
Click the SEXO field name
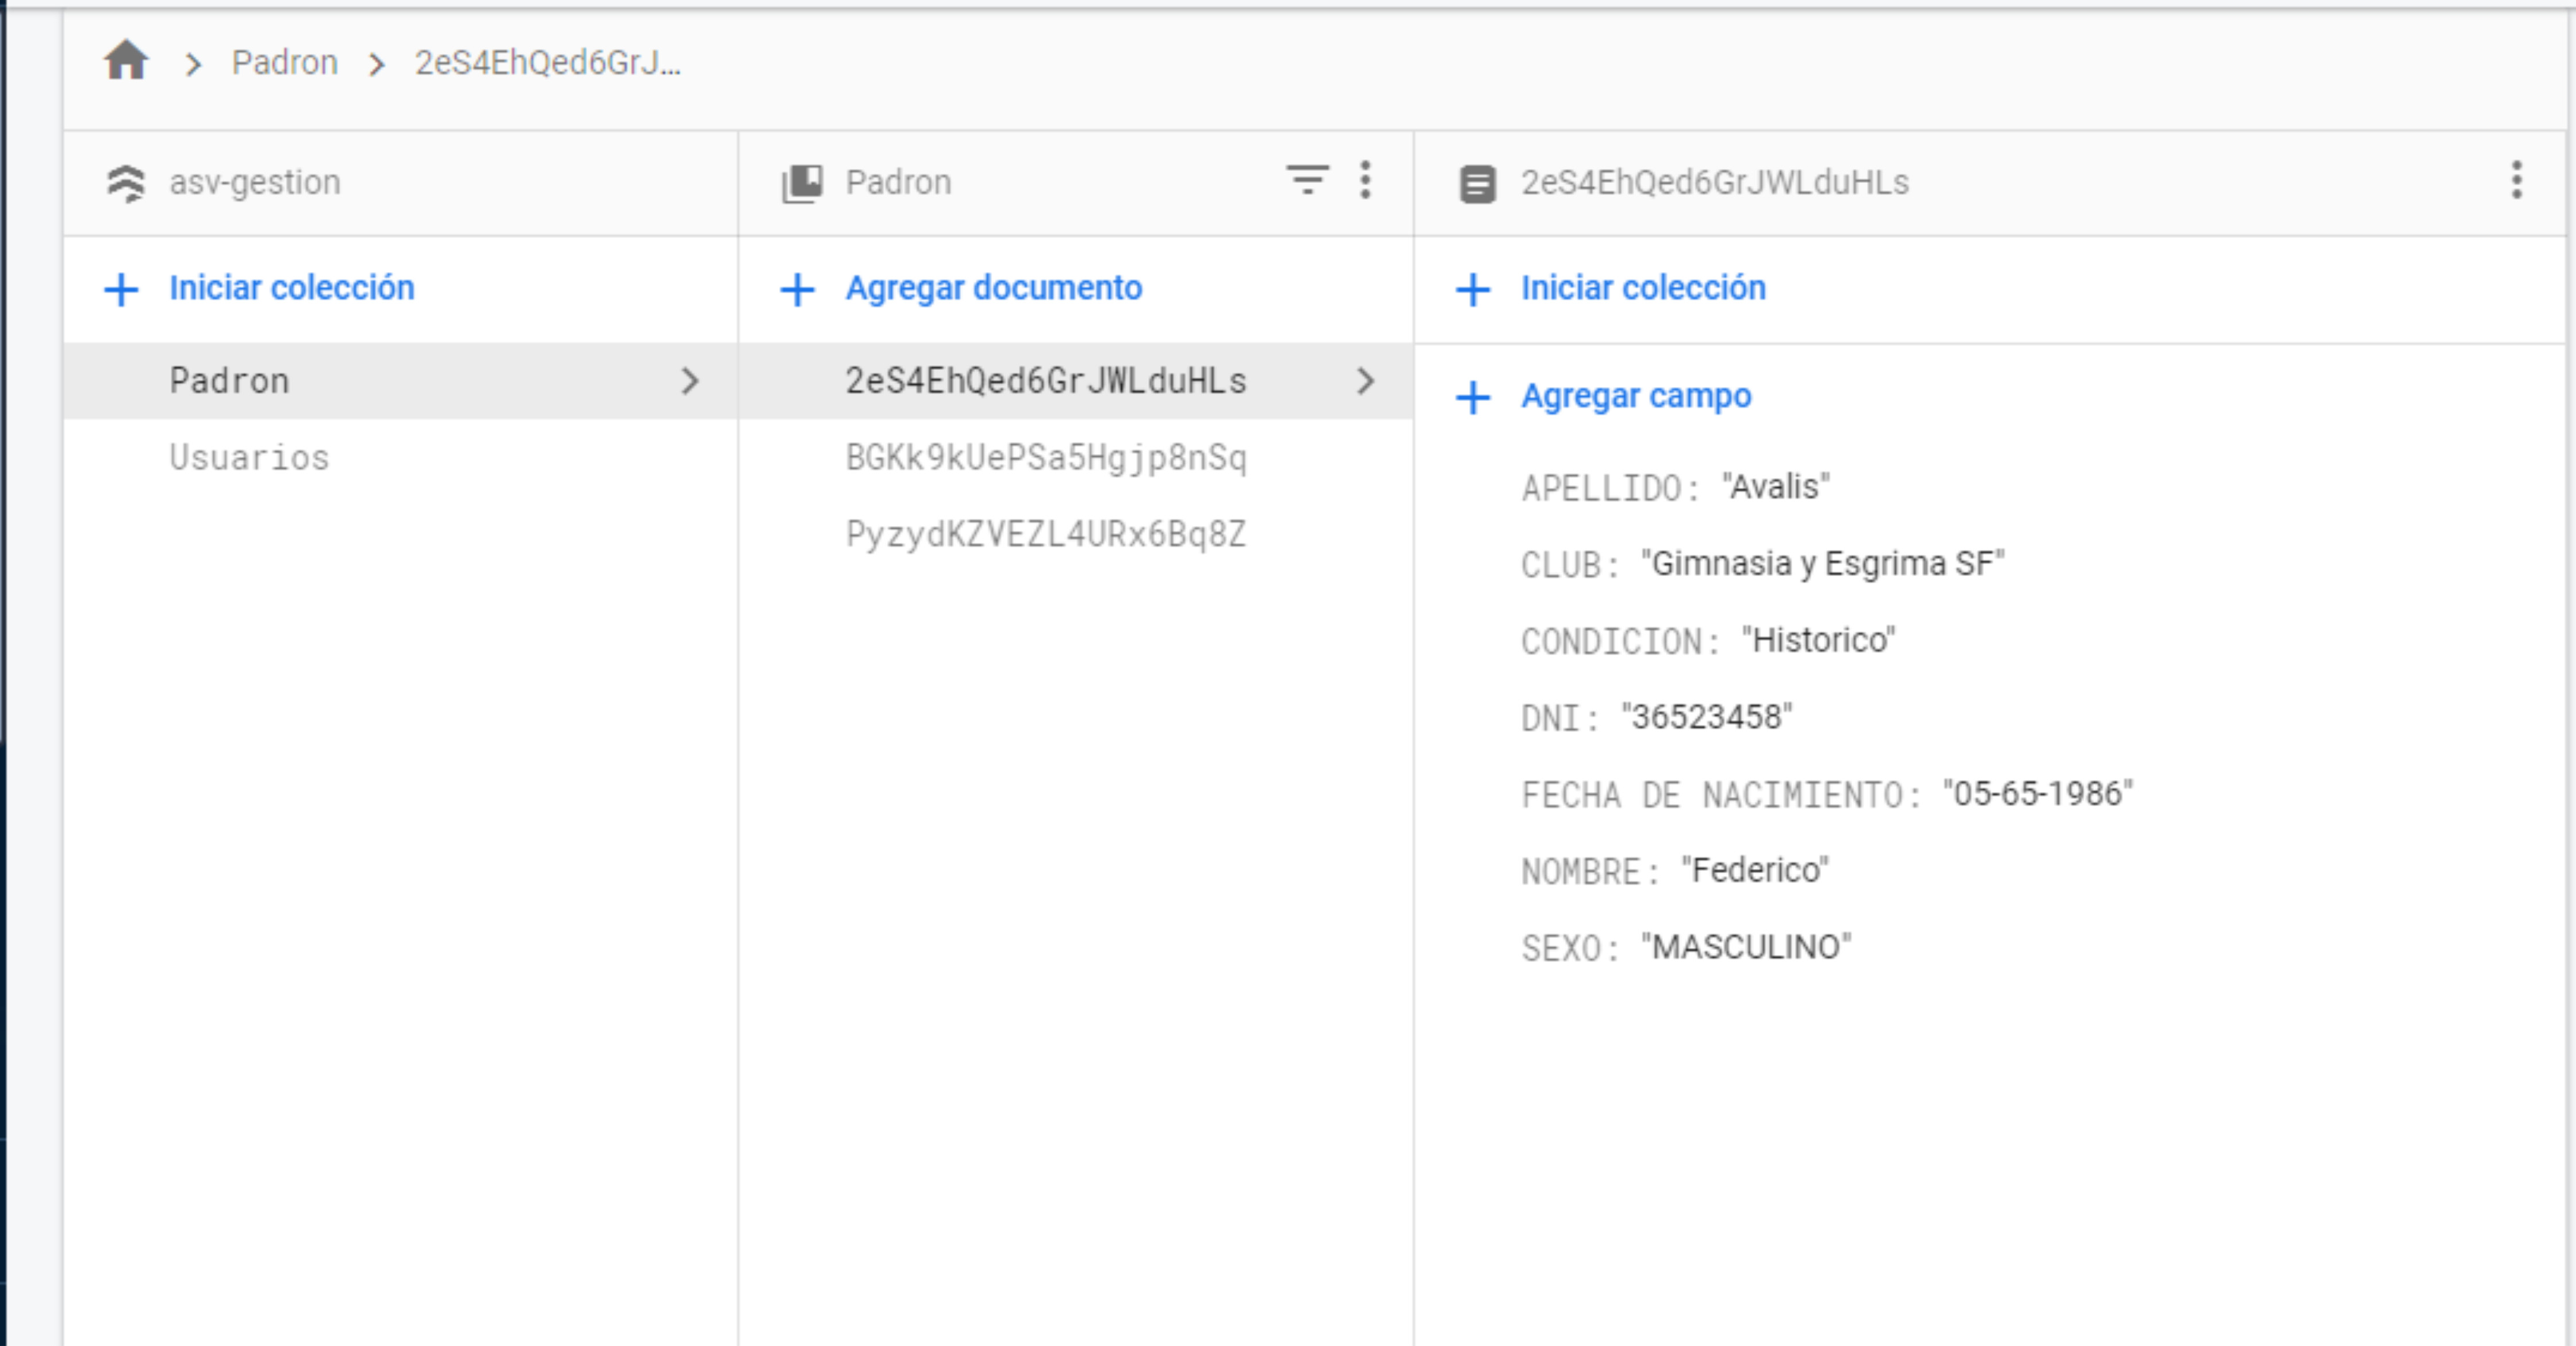[1570, 949]
